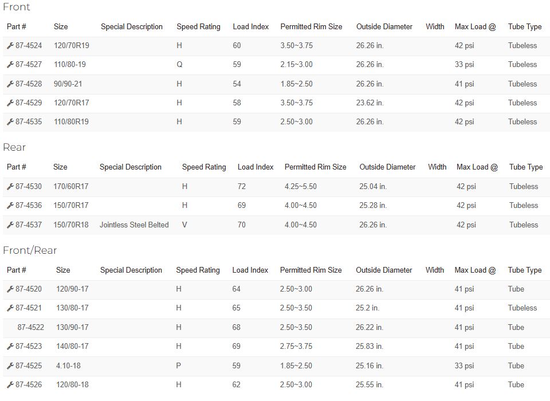Click the wrench icon beside part 87-4527

click(x=10, y=65)
